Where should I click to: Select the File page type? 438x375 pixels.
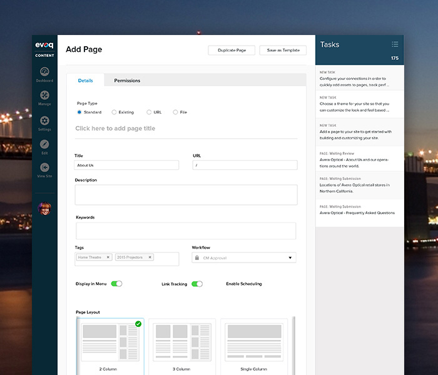pos(175,112)
